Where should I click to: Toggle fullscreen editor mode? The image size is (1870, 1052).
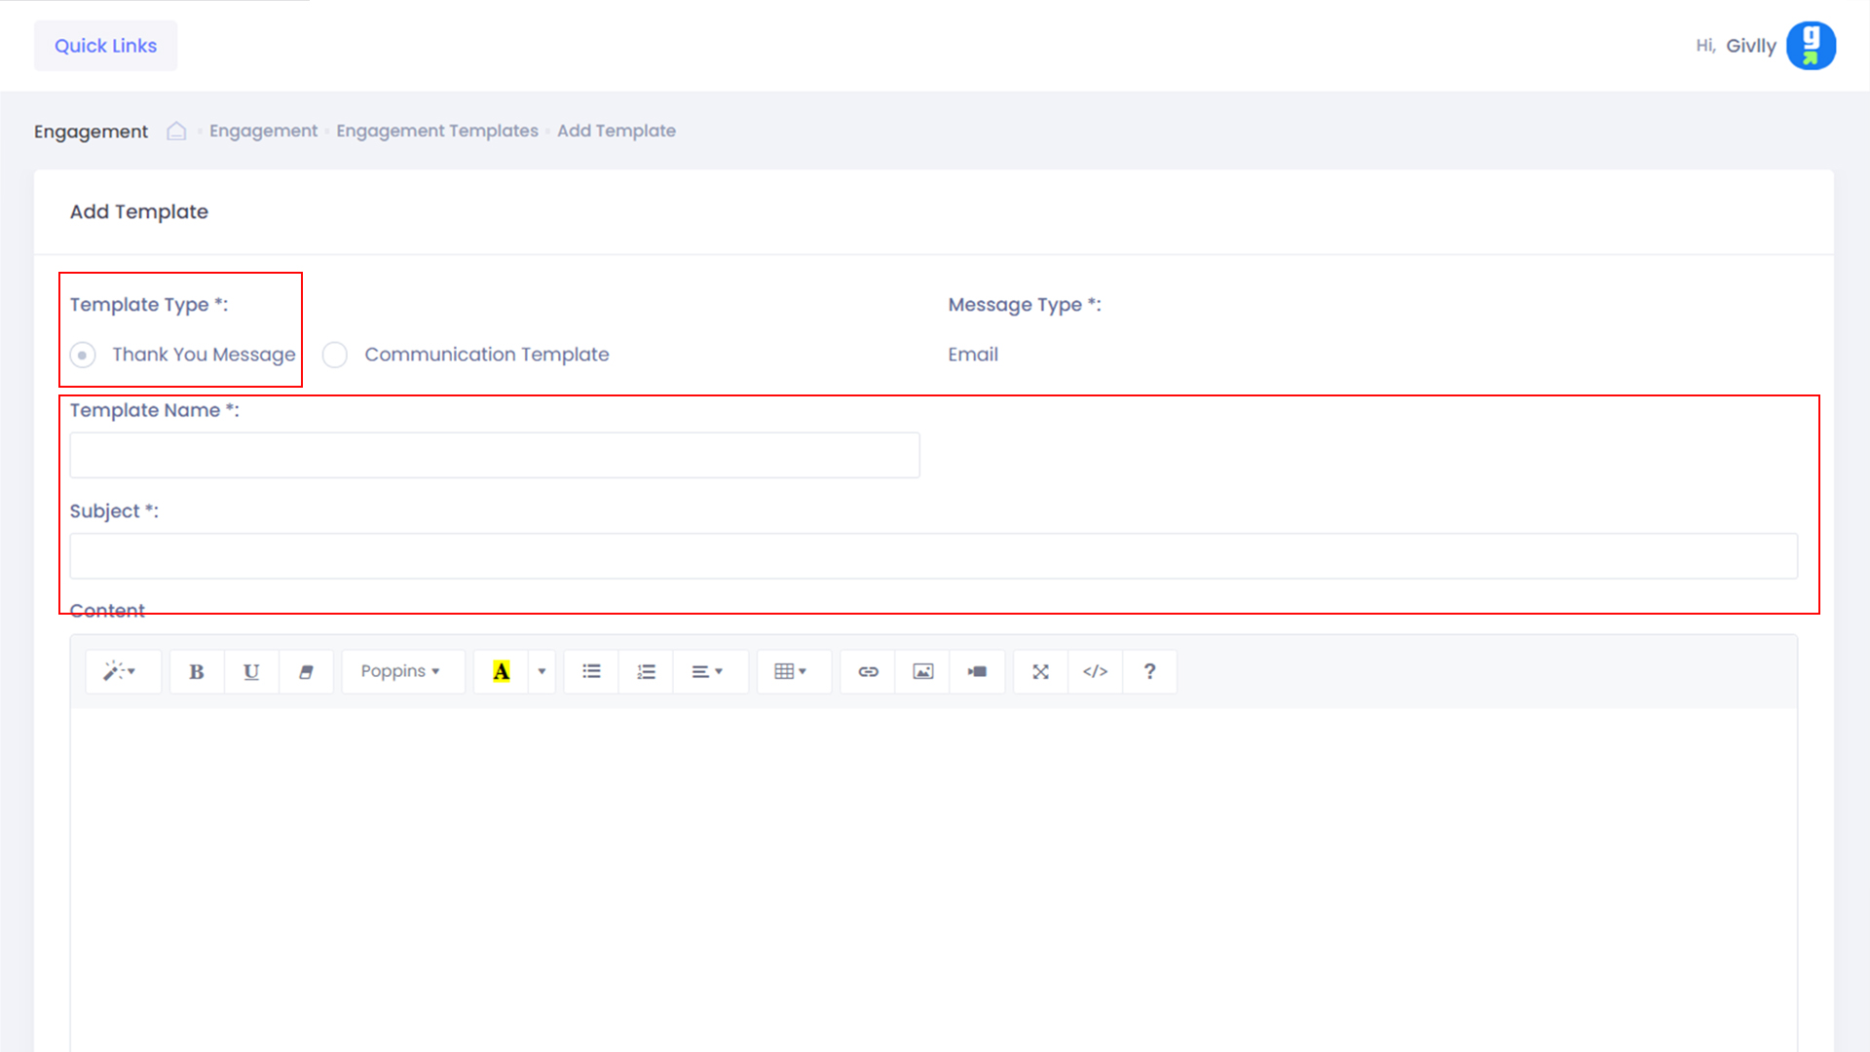1040,672
